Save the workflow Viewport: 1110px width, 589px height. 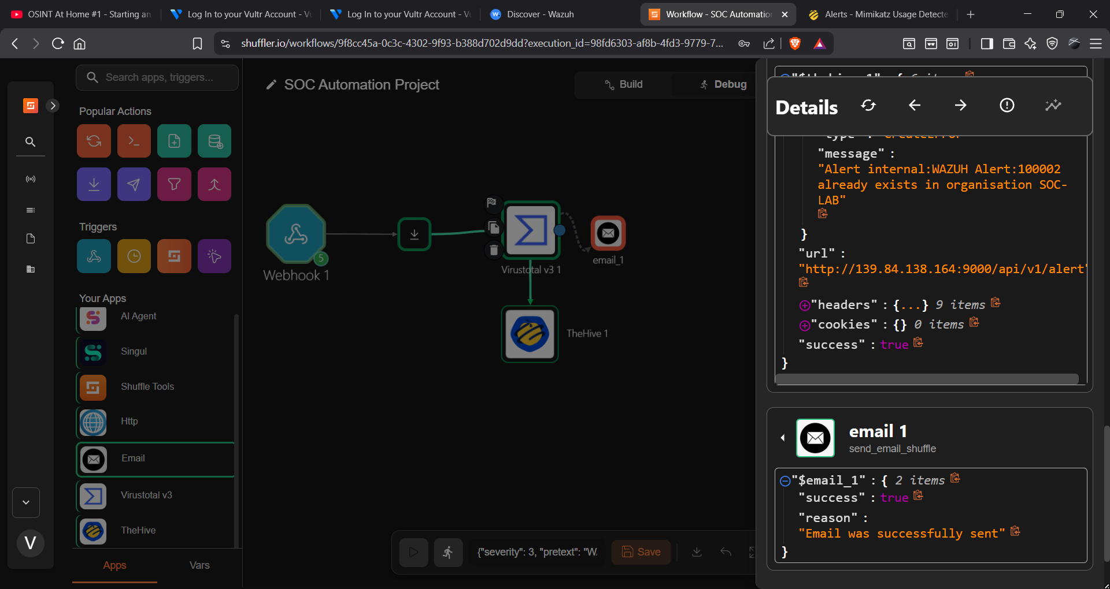click(x=641, y=552)
